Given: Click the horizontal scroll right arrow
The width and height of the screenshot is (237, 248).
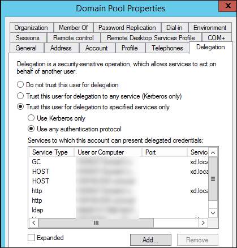Looking at the screenshot, I should [203, 223].
